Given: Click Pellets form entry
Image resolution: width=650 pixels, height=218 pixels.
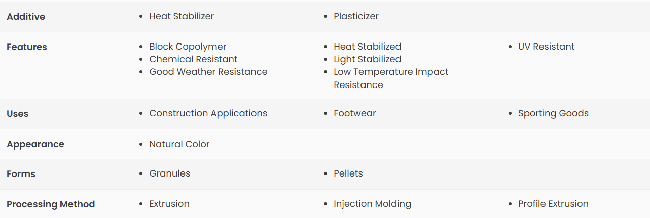Looking at the screenshot, I should pyautogui.click(x=348, y=173).
